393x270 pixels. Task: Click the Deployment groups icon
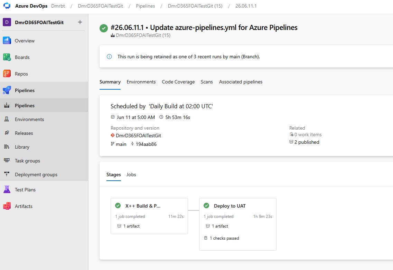pos(7,174)
